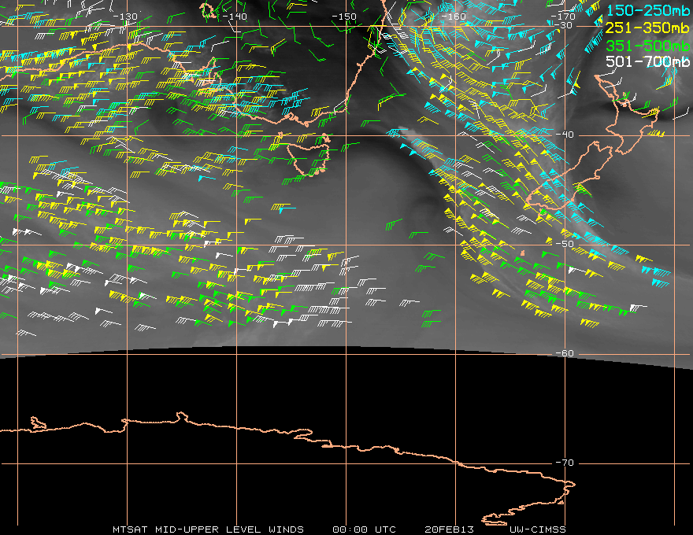Click the green 351-500mb legend label
This screenshot has width=693, height=535.
click(x=647, y=46)
